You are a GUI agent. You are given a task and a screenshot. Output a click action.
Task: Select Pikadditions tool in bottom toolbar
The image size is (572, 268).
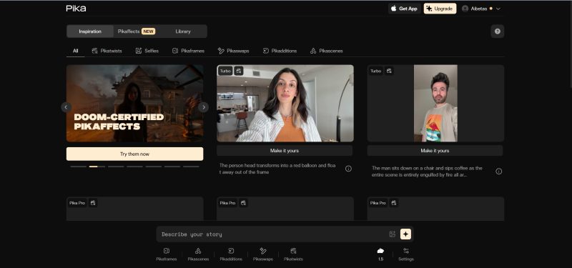pos(231,254)
